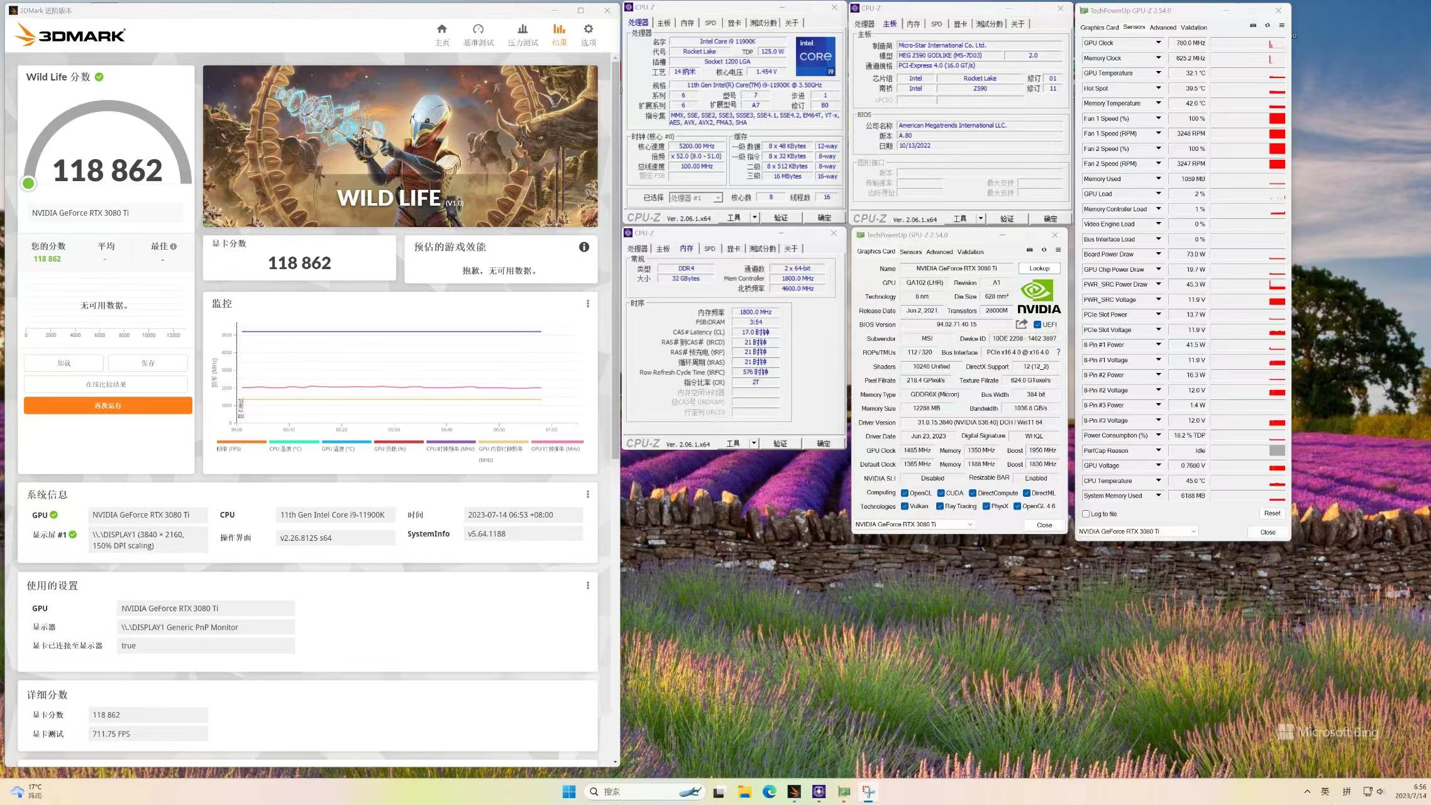
Task: Open Validation tab in GPU-Z sensors window
Action: [x=1193, y=27]
